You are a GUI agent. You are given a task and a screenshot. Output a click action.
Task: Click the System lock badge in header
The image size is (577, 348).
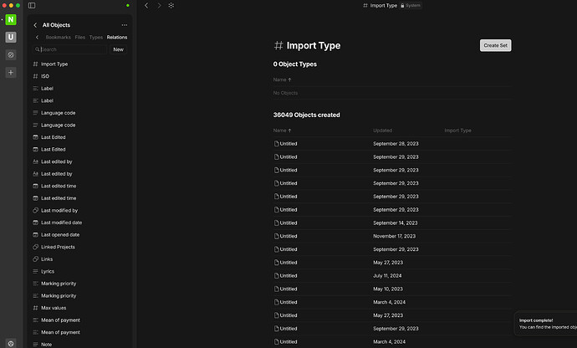[x=411, y=6]
